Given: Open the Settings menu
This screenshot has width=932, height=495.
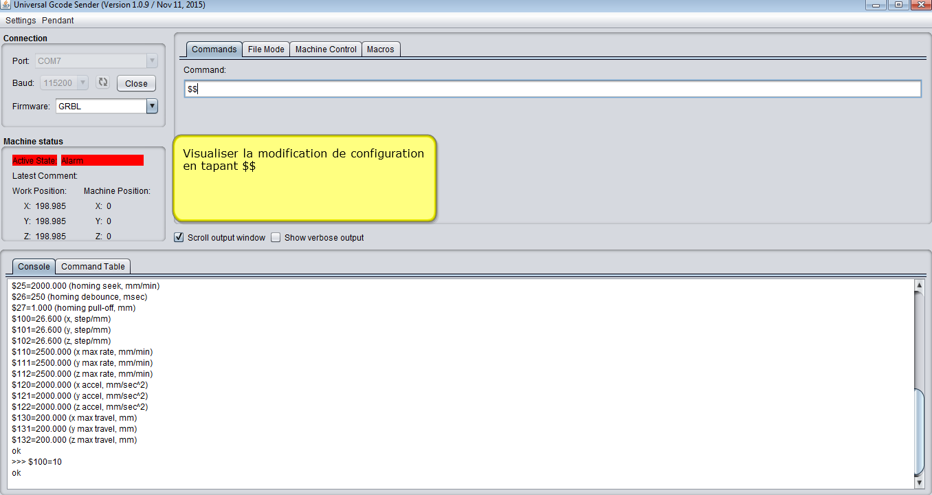Looking at the screenshot, I should tap(21, 21).
